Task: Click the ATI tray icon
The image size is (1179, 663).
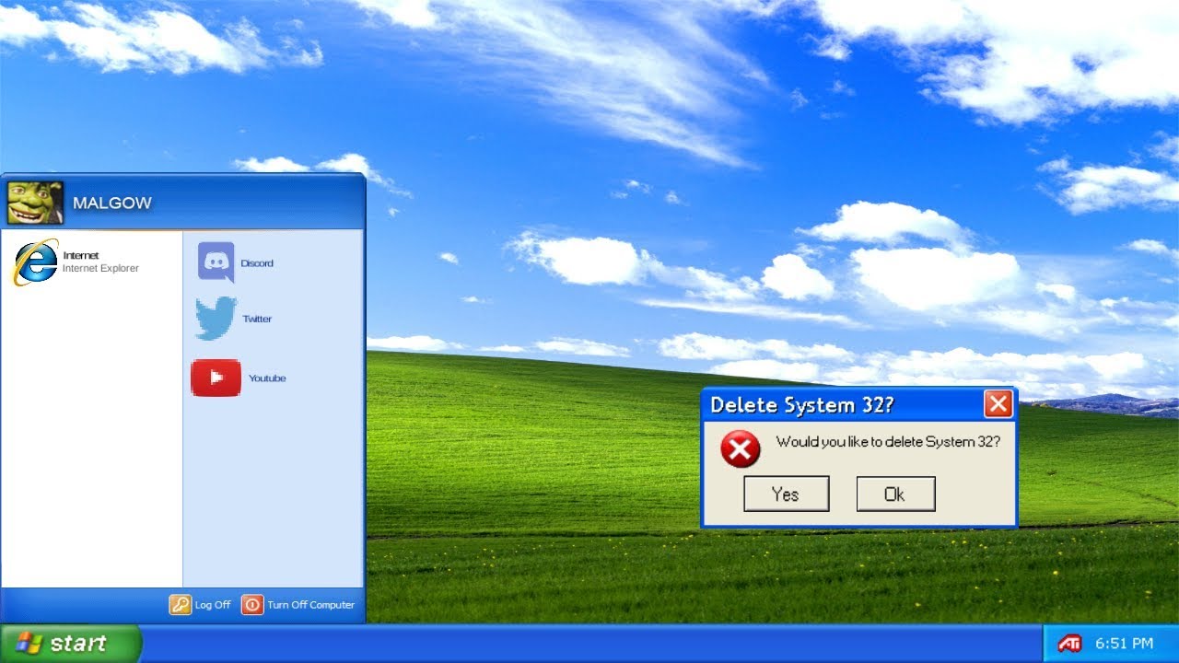Action: coord(1069,644)
